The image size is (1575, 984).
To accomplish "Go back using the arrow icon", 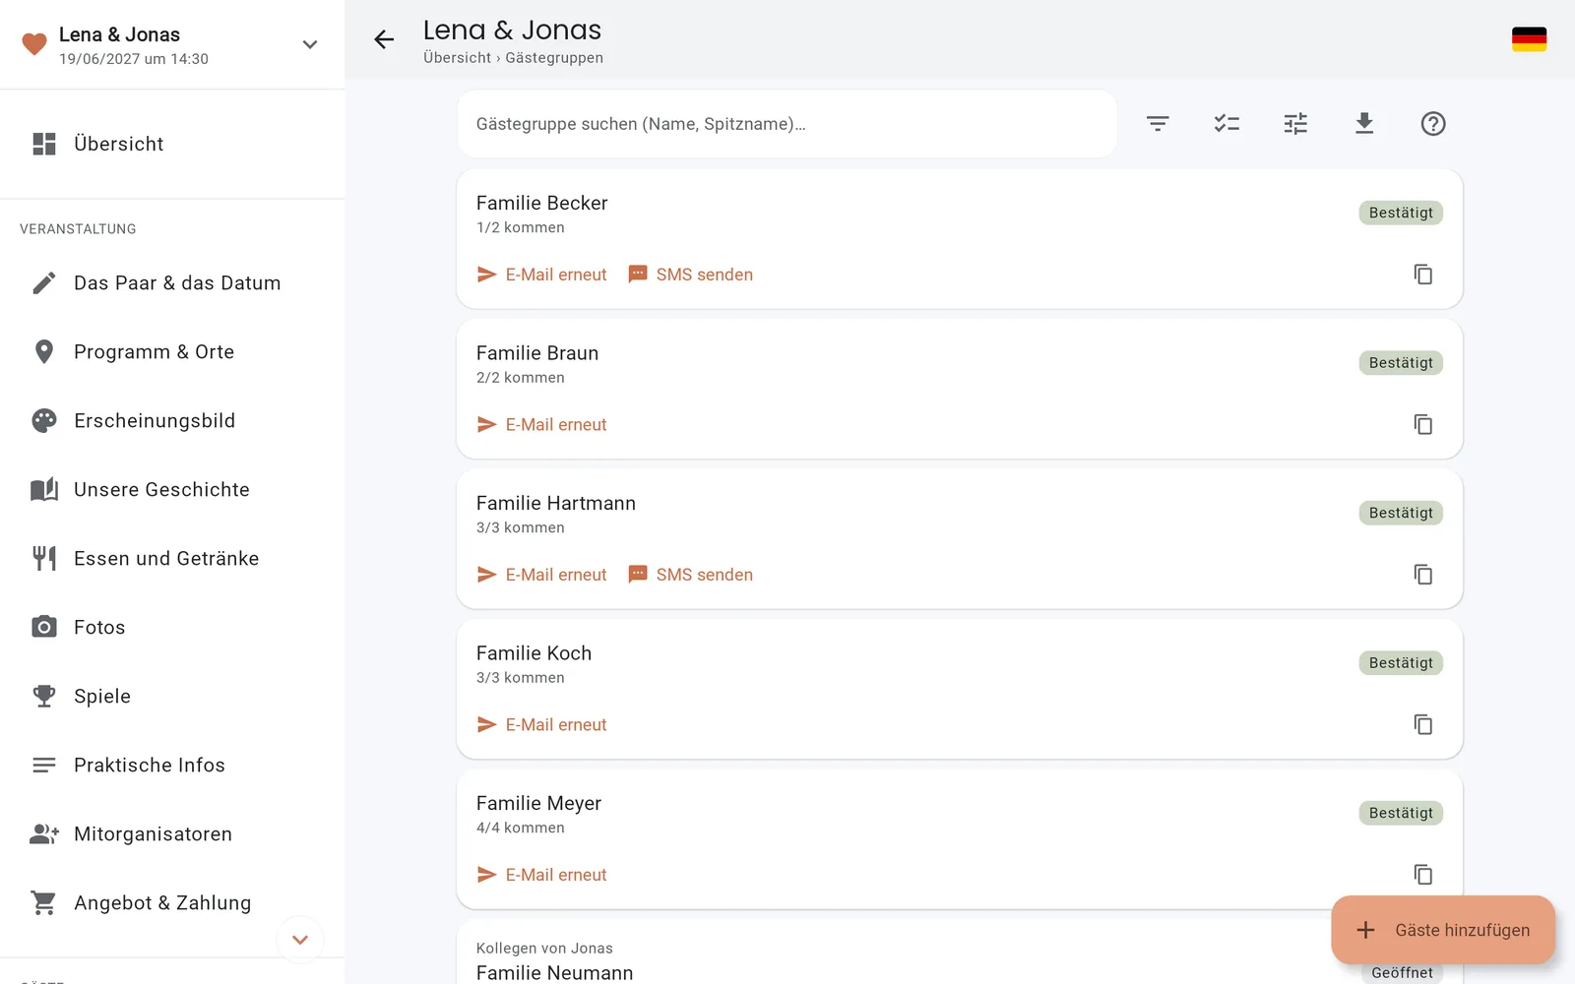I will coord(384,39).
